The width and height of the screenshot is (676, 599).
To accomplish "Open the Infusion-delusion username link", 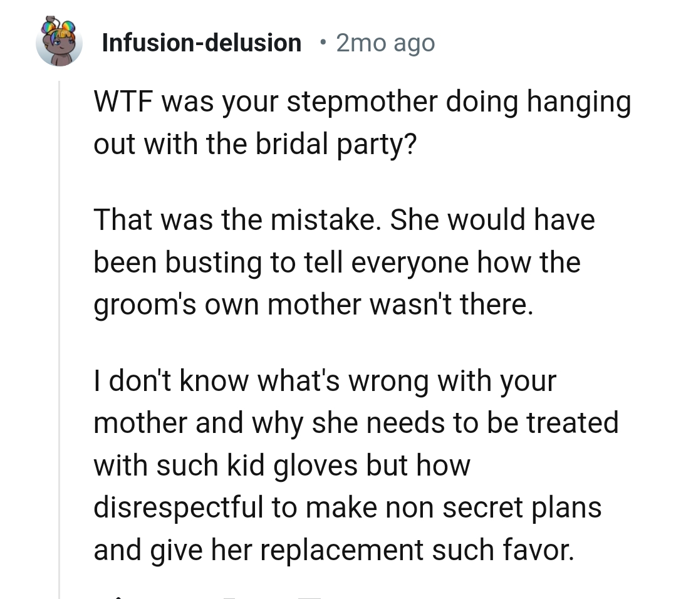I will point(202,43).
